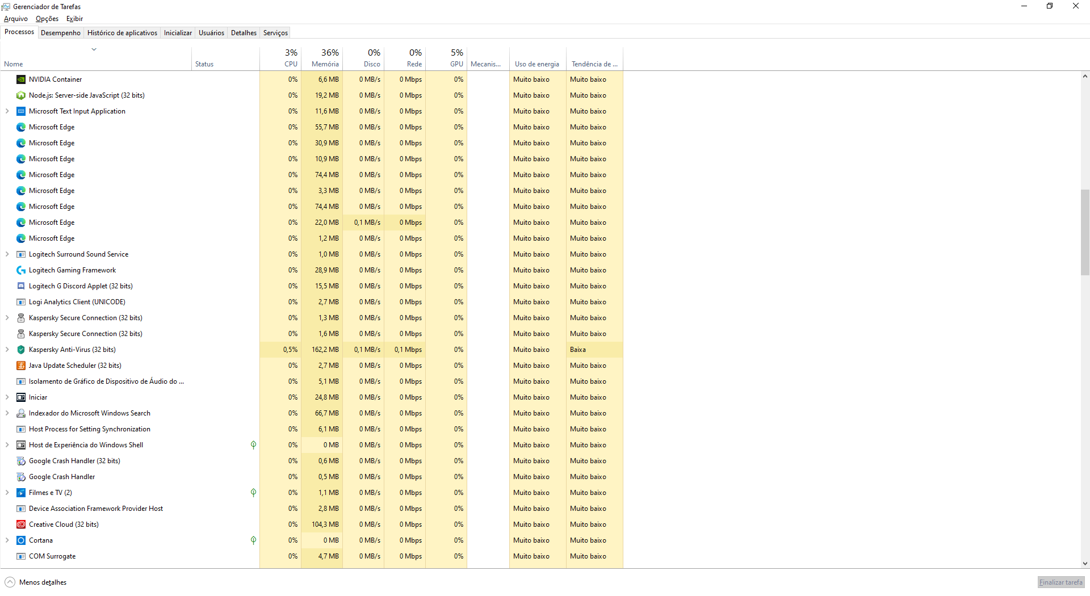Image resolution: width=1090 pixels, height=596 pixels.
Task: Click the Filmes e TV icon
Action: [x=21, y=493]
